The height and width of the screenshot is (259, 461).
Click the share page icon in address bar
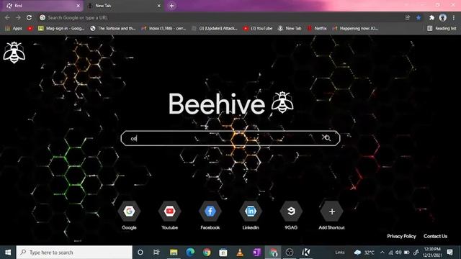pos(408,17)
